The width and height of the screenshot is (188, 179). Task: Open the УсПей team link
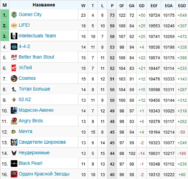[x=25, y=68]
